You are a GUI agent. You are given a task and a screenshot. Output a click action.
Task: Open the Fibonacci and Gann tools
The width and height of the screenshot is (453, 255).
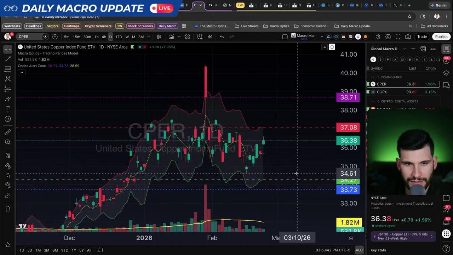(x=8, y=69)
